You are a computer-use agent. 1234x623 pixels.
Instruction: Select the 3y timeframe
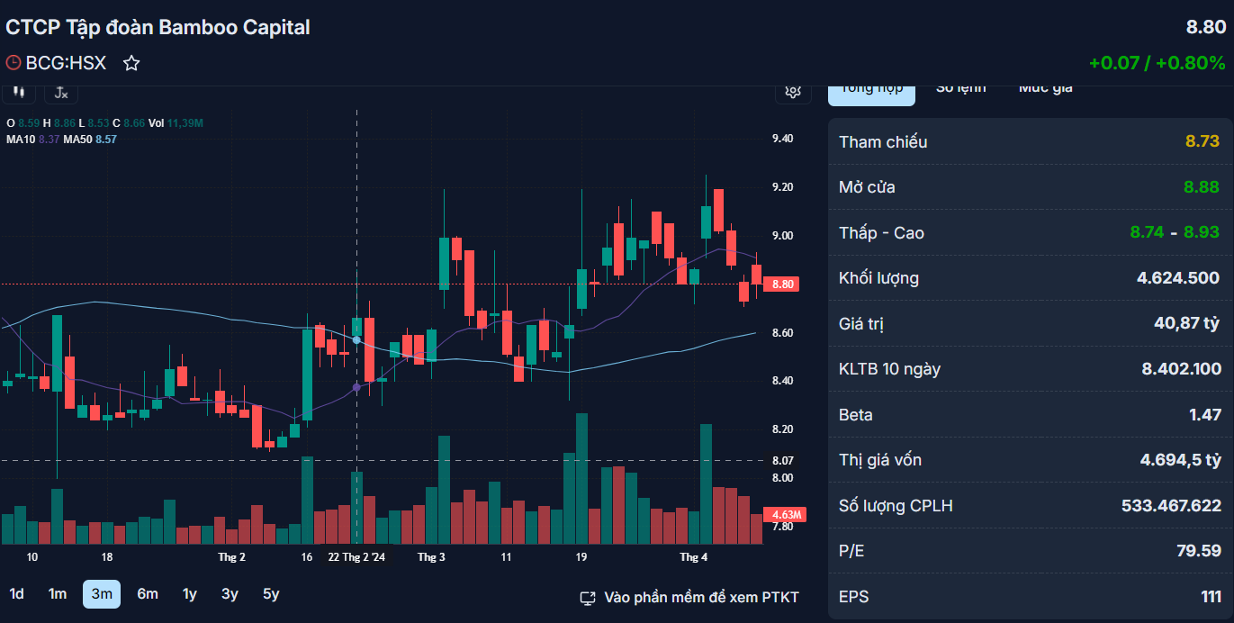pos(230,594)
